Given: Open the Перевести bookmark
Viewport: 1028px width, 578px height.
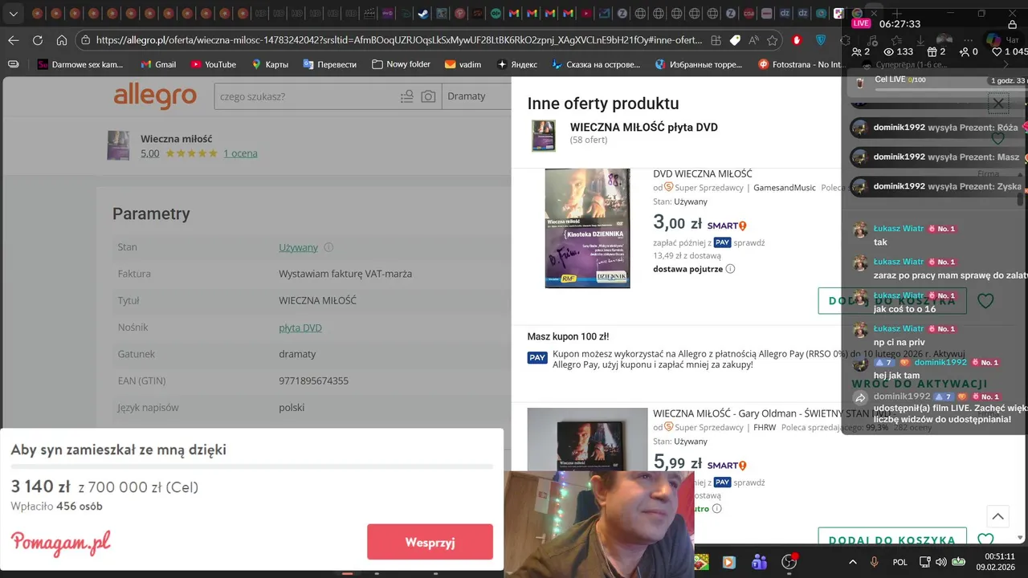Looking at the screenshot, I should (x=329, y=64).
